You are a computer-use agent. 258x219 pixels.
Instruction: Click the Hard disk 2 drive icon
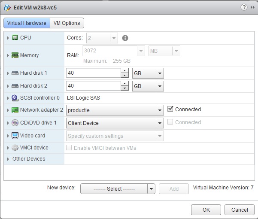(15, 86)
